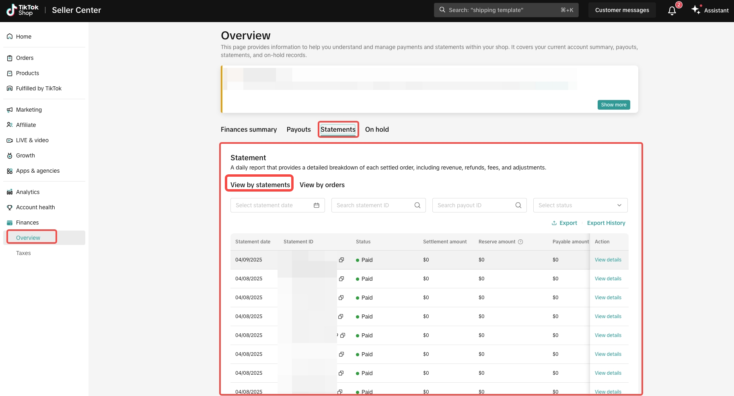
Task: Click the Show more button
Action: pos(614,105)
